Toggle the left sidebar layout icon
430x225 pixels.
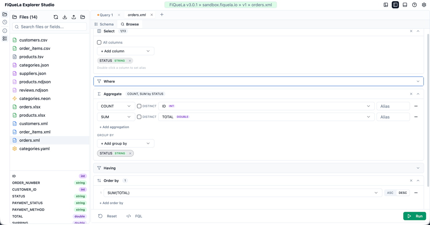(386, 5)
